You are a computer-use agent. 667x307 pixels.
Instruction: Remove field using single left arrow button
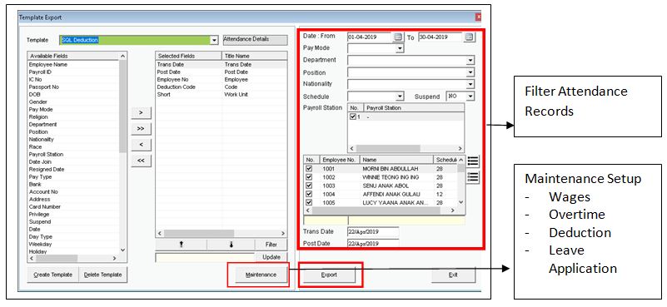(141, 145)
